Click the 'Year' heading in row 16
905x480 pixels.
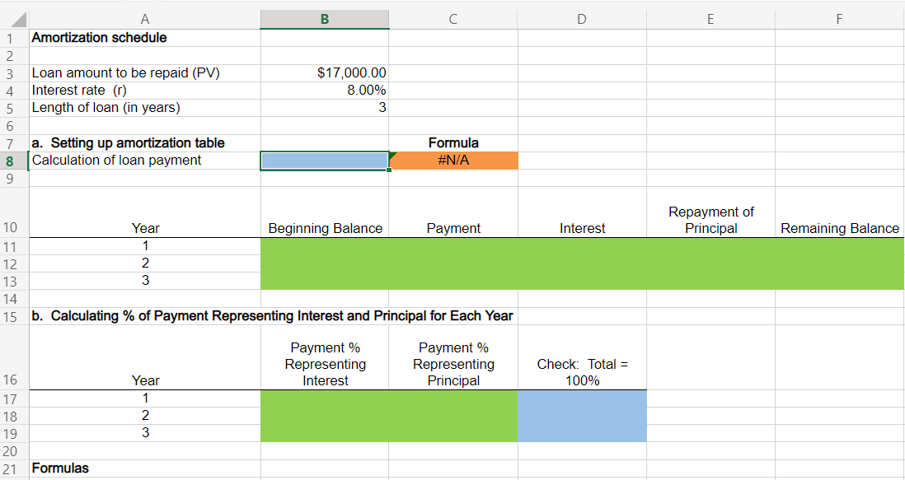[145, 381]
